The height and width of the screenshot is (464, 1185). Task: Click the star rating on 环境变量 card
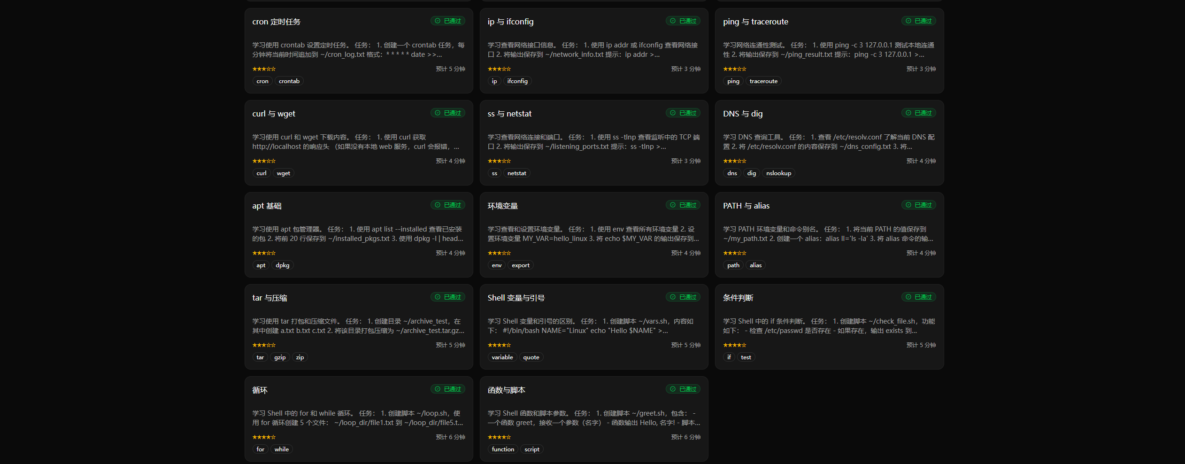499,253
